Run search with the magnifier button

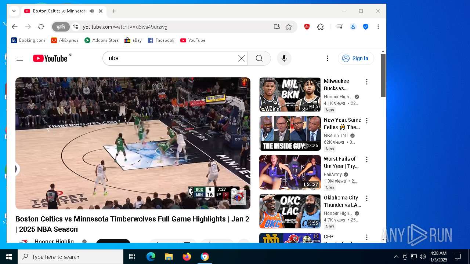pos(259,58)
